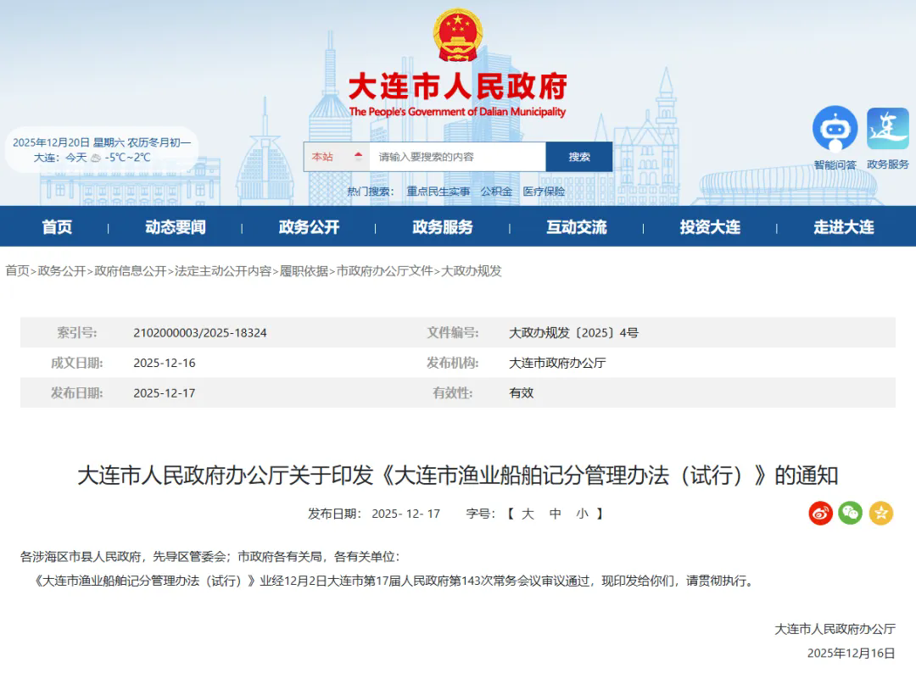Viewport: 916px width, 673px height.
Task: Open the 市政府办公厅文件 breadcrumb link
Action: pos(385,271)
